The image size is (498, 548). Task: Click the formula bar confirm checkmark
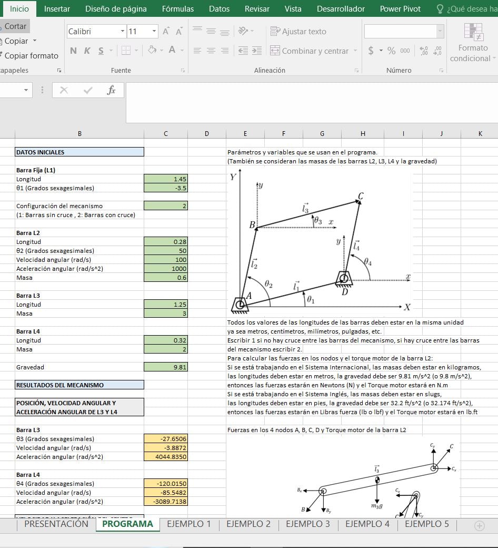tap(88, 90)
